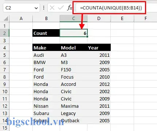Click the fill handle on cell C2
The image size is (157, 131).
(87, 36)
